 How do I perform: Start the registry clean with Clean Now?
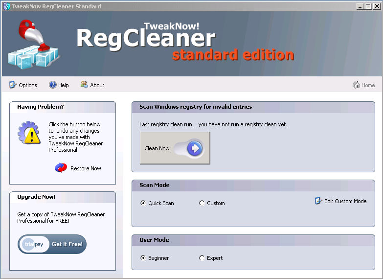coord(175,148)
